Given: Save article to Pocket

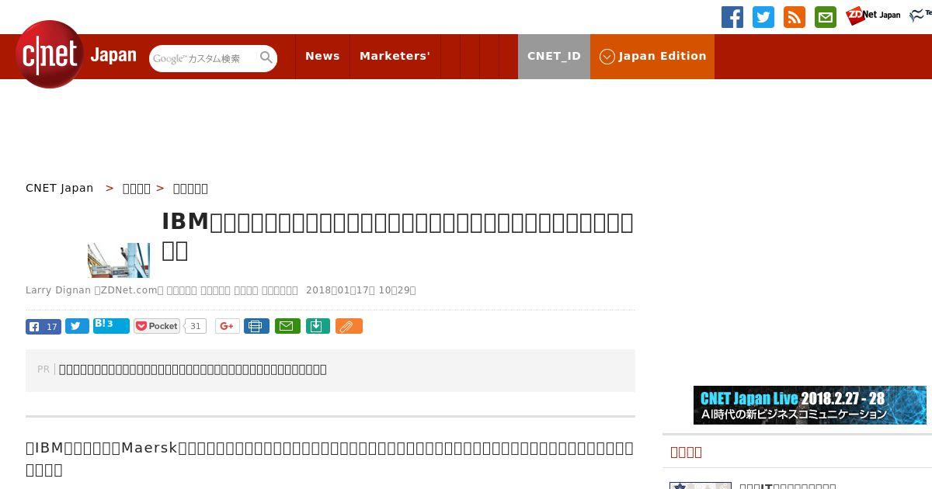Looking at the screenshot, I should pos(157,326).
